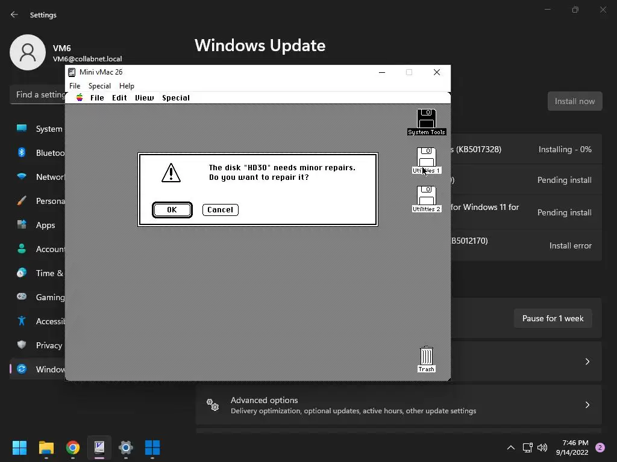
Task: Click Pause for 1 week button
Action: coord(553,318)
